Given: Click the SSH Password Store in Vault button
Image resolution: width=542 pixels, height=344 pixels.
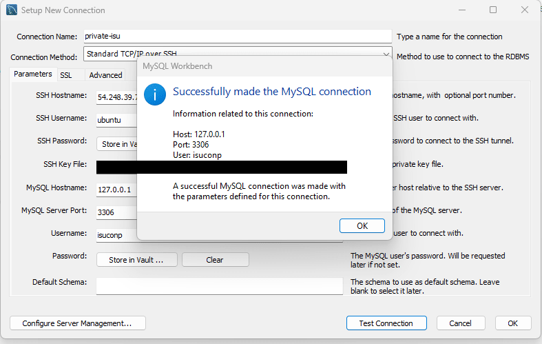Looking at the screenshot, I should click(x=117, y=144).
